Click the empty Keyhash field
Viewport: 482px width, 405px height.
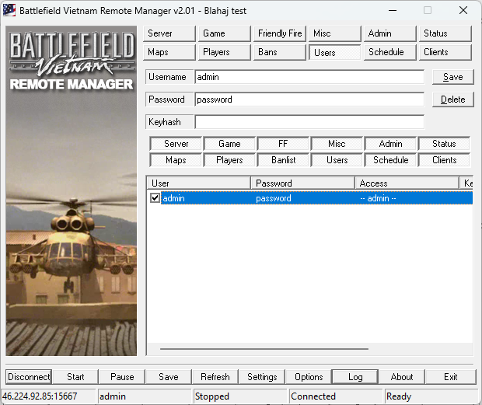tap(309, 122)
